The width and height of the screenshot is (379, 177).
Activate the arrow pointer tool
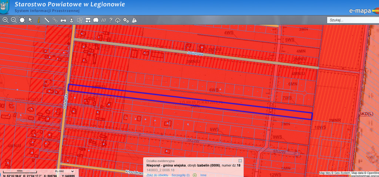pyautogui.click(x=31, y=20)
